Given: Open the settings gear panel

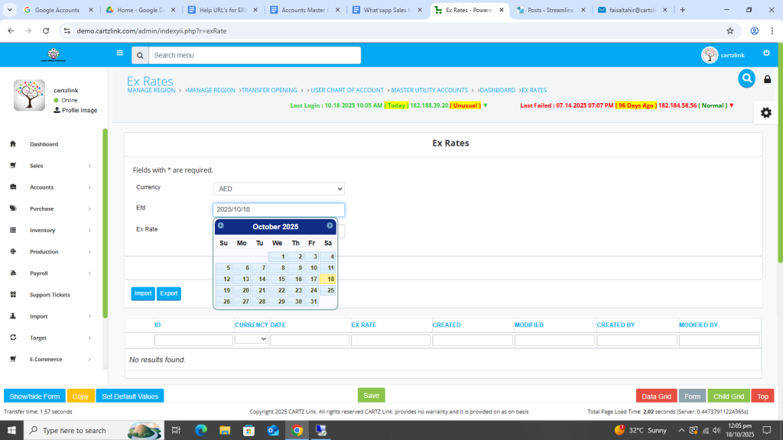Looking at the screenshot, I should click(765, 112).
